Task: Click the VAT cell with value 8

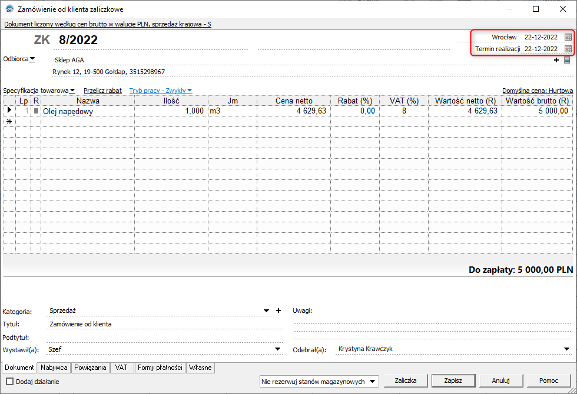Action: [404, 111]
